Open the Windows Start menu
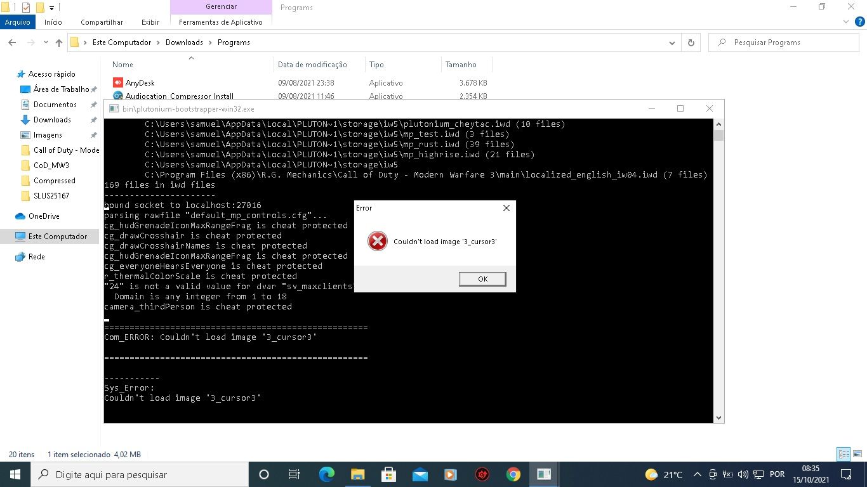The height and width of the screenshot is (487, 867). [15, 474]
